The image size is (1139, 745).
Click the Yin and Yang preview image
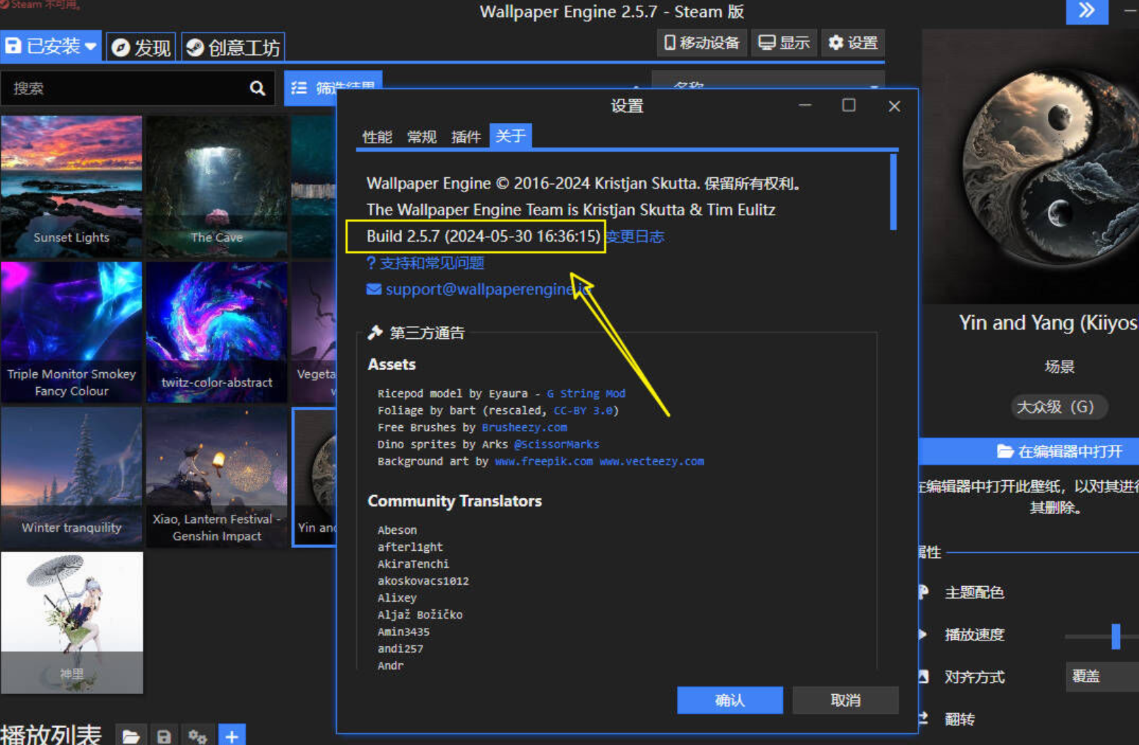pos(1030,167)
